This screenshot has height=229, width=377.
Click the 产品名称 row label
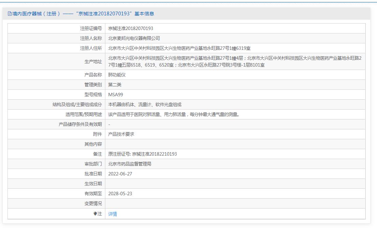(93, 75)
